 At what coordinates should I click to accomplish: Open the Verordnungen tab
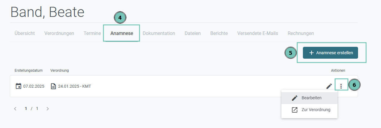click(x=59, y=33)
